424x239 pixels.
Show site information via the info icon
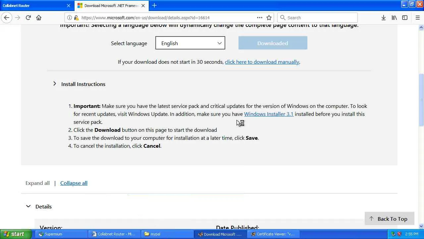[x=70, y=18]
